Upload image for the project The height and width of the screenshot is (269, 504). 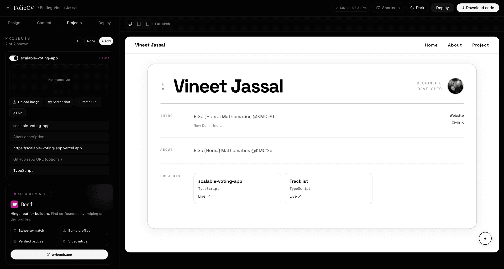[26, 102]
